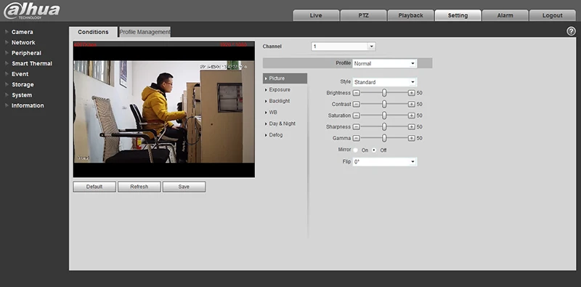Viewport: 581px width, 287px height.
Task: Open the Picture settings section
Action: click(285, 78)
